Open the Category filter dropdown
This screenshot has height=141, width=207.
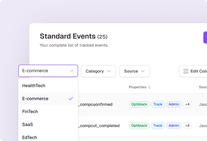98,71
